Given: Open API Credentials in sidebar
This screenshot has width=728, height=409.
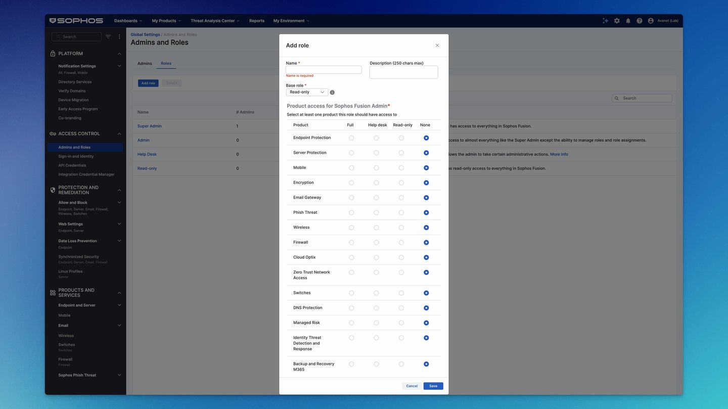Looking at the screenshot, I should (x=72, y=165).
